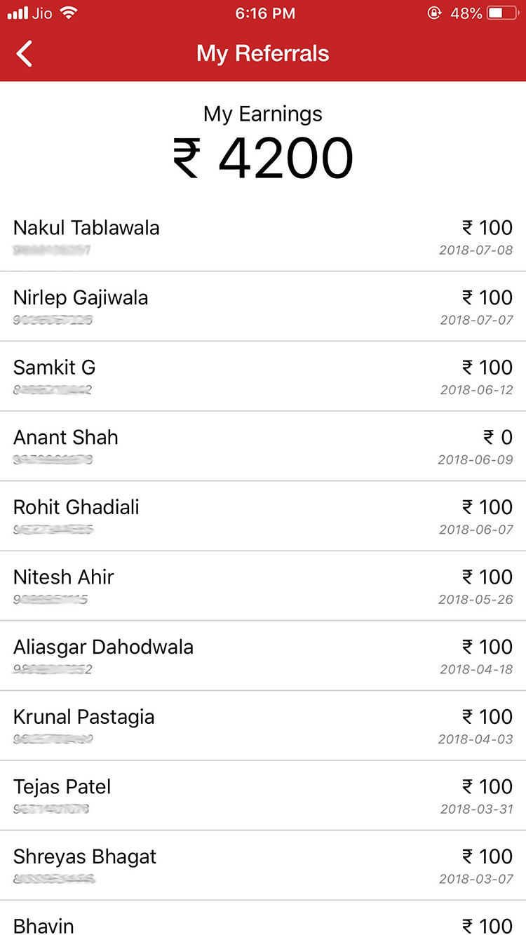Tap the ₹ 0 amount for Anant Shah
This screenshot has height=935, width=526.
pyautogui.click(x=498, y=438)
